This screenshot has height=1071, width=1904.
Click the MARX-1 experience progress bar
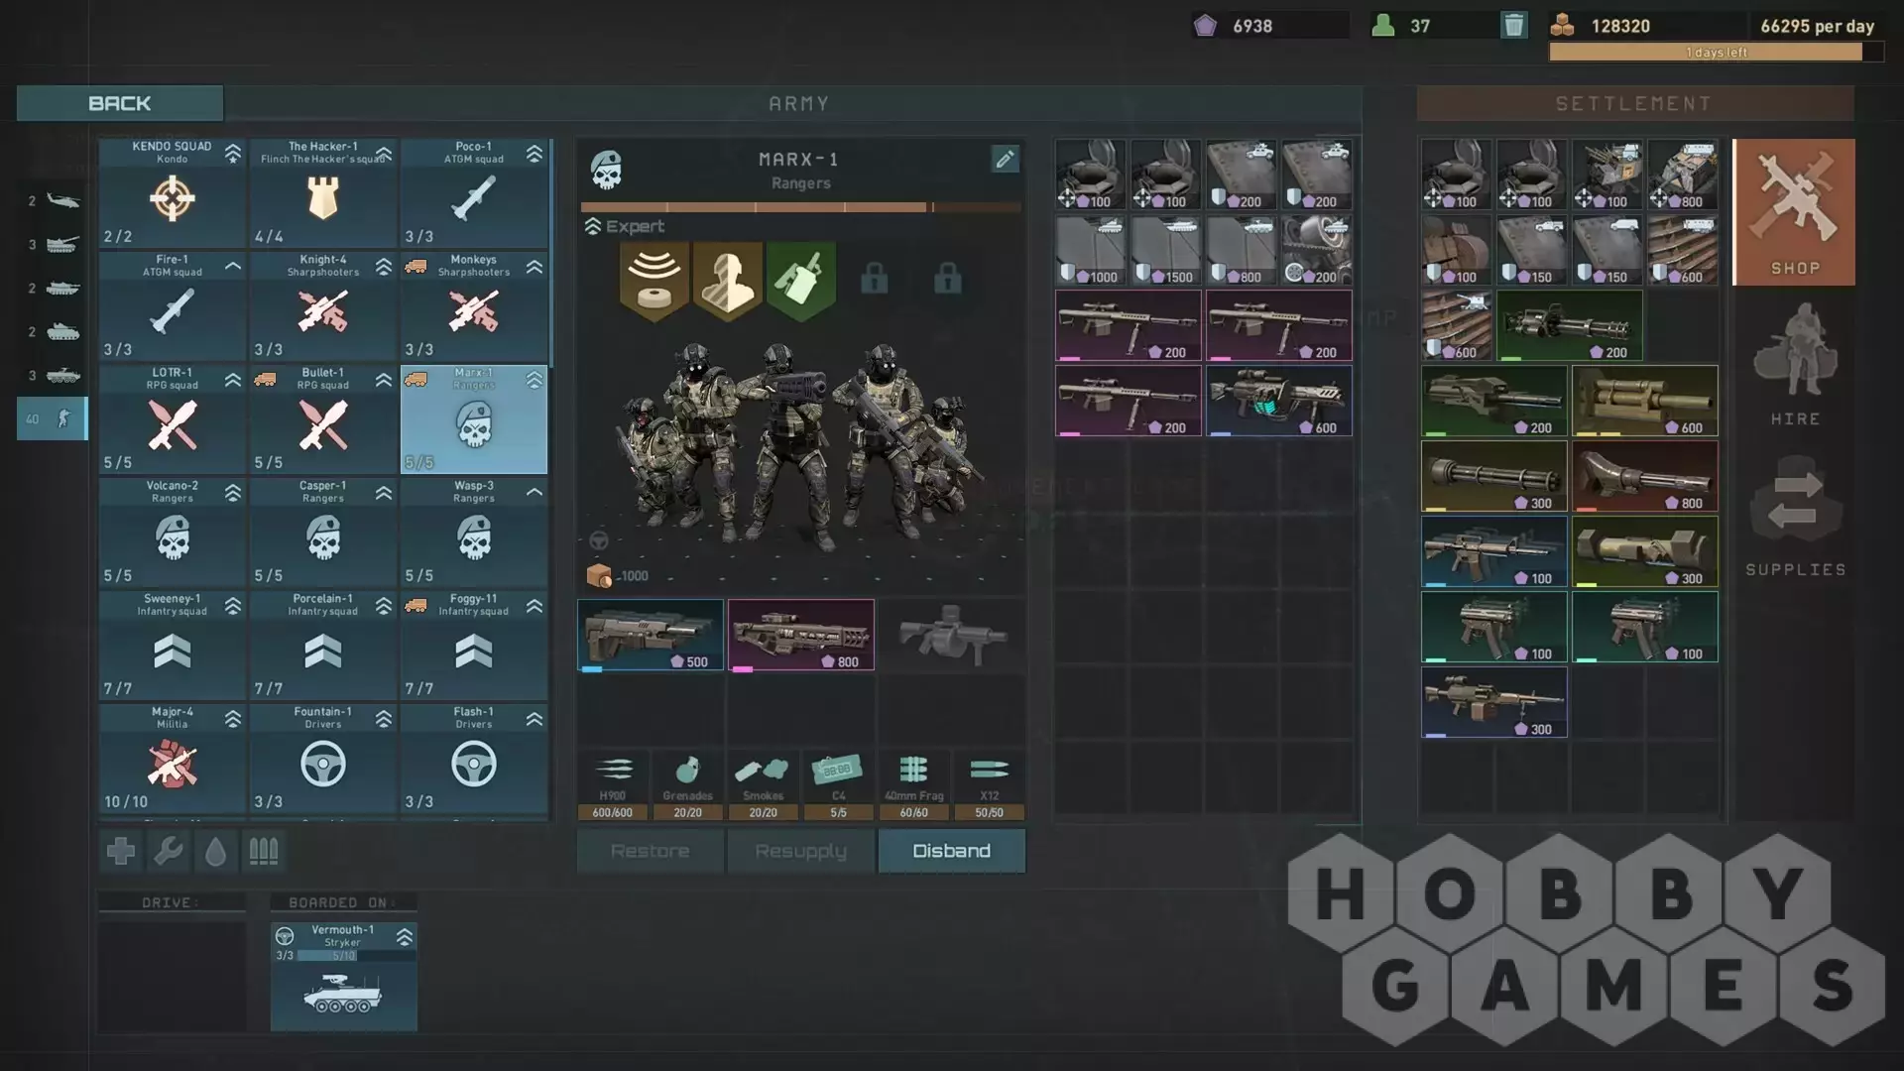tap(800, 207)
